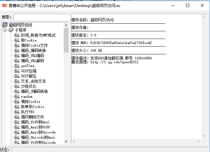The image size is (210, 152).
Task: Click the info panel scroll-right arrow
Action: pyautogui.click(x=199, y=141)
